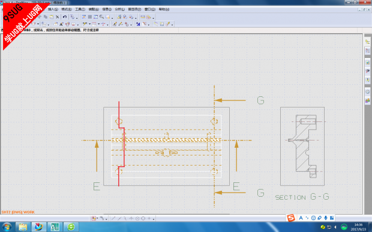This screenshot has width=372, height=232.
Task: Expand the dropdown arrow beside the selection filter icon
Action: pyautogui.click(x=97, y=219)
